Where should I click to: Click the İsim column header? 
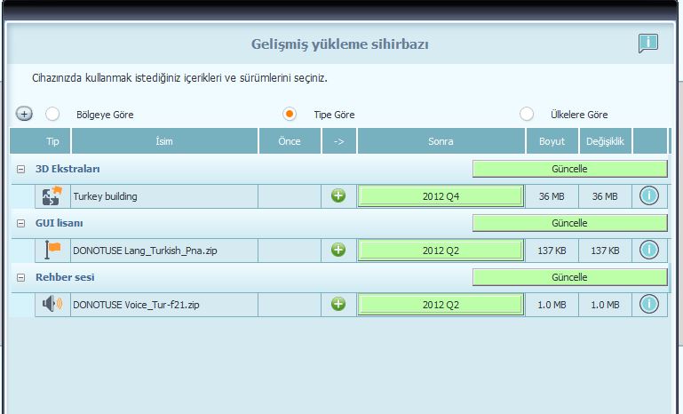[x=164, y=140]
